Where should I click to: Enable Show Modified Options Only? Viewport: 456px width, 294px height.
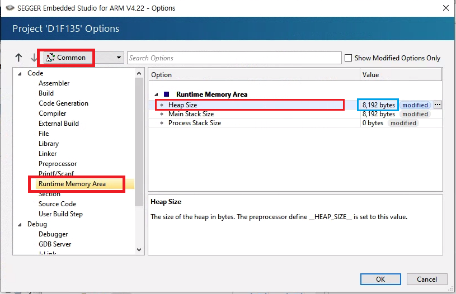[x=348, y=58]
